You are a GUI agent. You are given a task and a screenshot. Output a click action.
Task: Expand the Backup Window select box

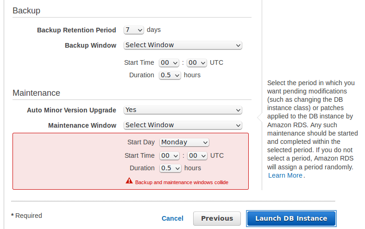[x=183, y=45]
